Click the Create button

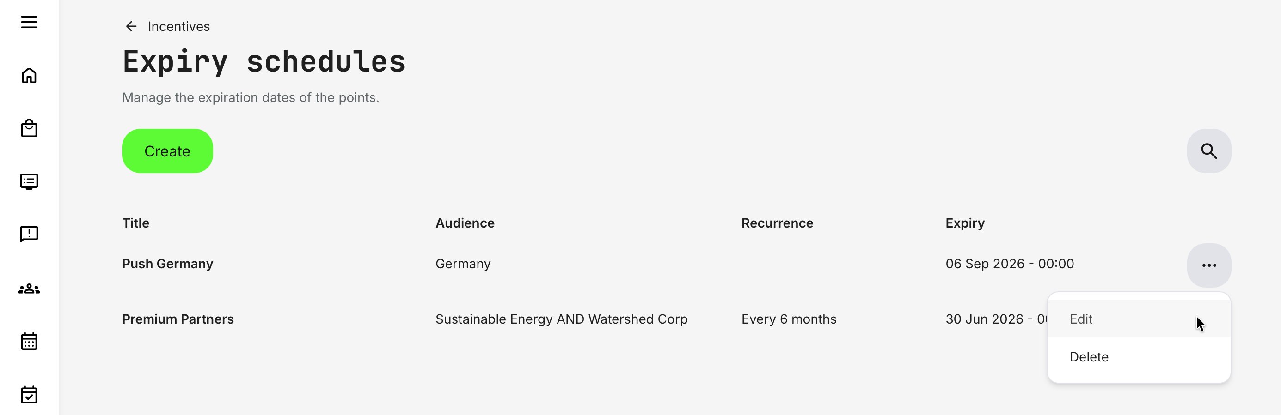(167, 151)
